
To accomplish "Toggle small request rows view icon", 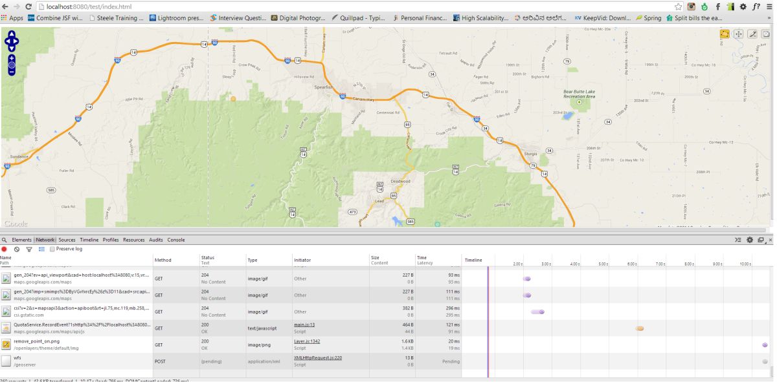I will coord(41,249).
